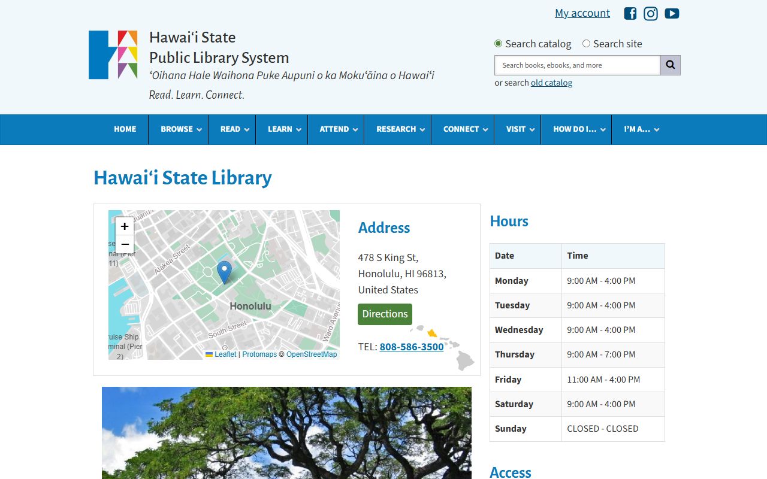Click the Monday row in Hours table
Screen dimensions: 767x479
[577, 281]
